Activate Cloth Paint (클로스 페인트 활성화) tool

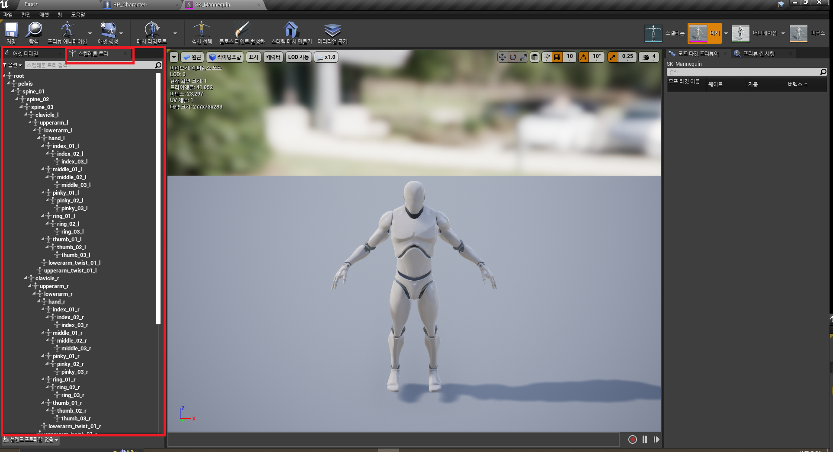[x=242, y=30]
